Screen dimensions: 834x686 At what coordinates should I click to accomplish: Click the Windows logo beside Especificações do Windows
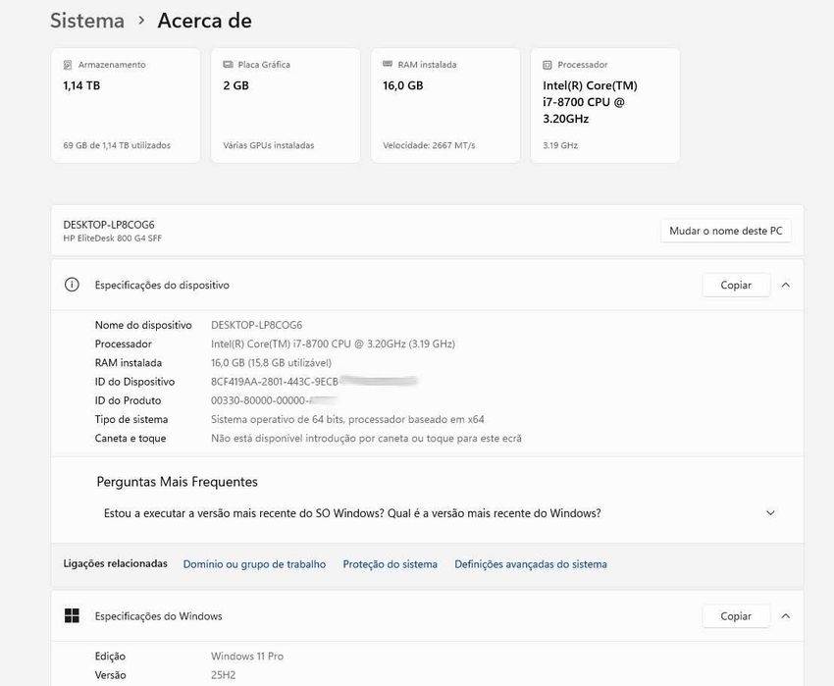coord(72,616)
